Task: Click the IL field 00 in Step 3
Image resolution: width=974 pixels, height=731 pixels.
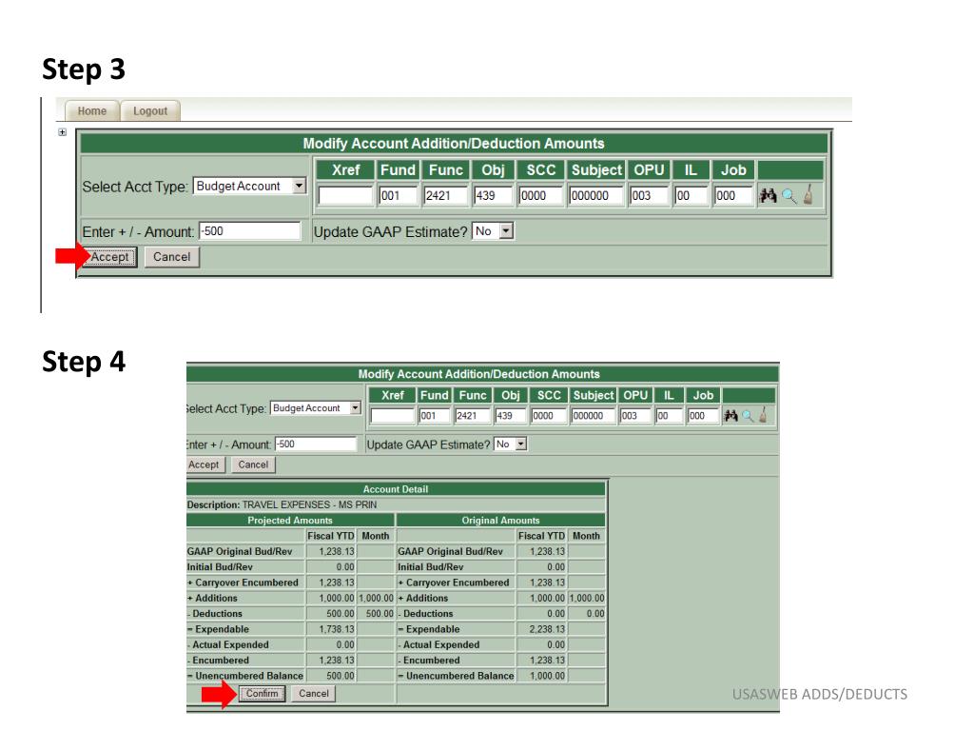Action: [691, 195]
